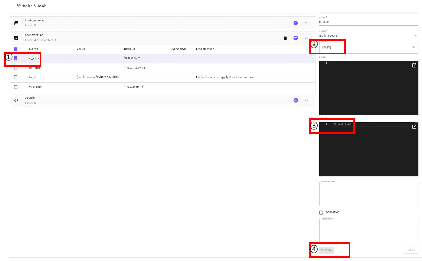Toggle the select-all checkbox in table header
This screenshot has width=422, height=261.
click(16, 49)
